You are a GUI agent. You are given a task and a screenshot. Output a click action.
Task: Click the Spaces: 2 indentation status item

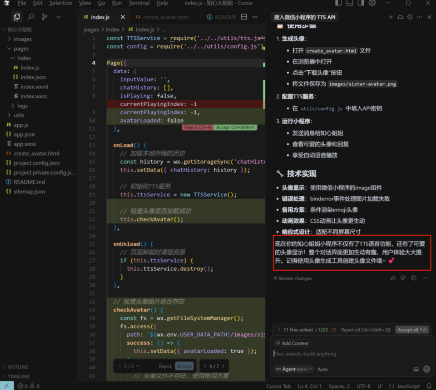pyautogui.click(x=339, y=386)
